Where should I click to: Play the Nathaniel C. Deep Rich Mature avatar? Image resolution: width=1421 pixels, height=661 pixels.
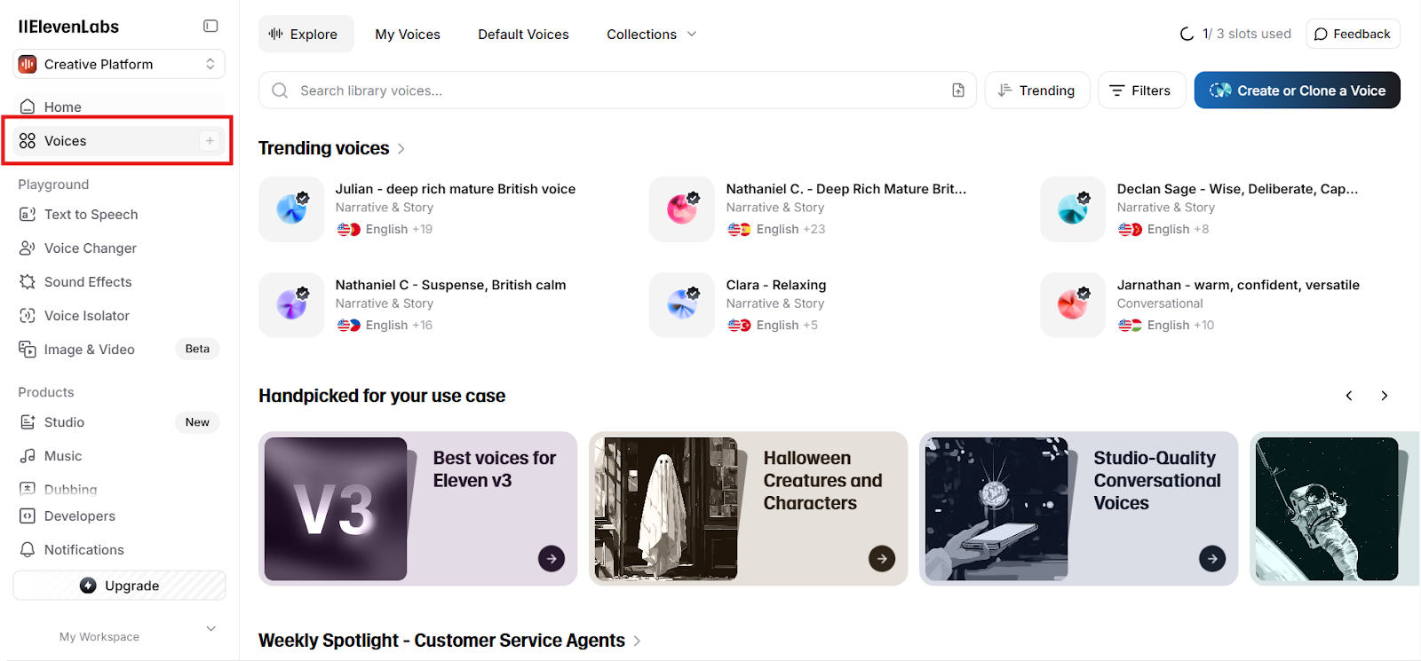point(682,209)
